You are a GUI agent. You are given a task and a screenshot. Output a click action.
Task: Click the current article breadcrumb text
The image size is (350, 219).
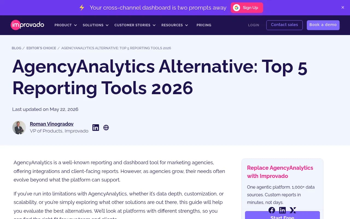pos(116,48)
